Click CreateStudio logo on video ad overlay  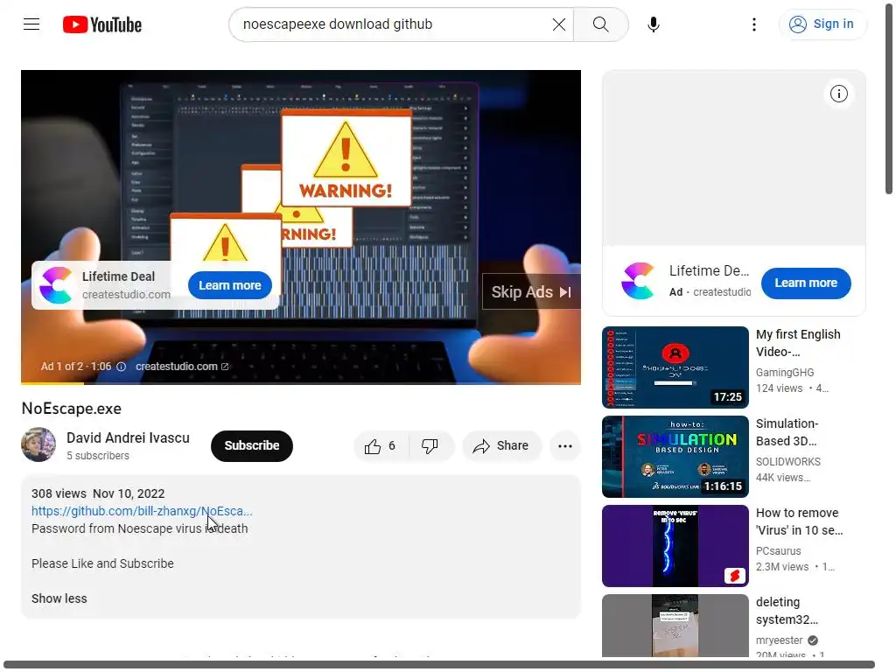tap(56, 285)
